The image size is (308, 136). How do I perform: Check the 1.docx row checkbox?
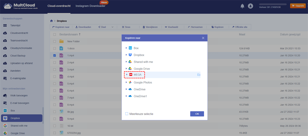(x=54, y=48)
